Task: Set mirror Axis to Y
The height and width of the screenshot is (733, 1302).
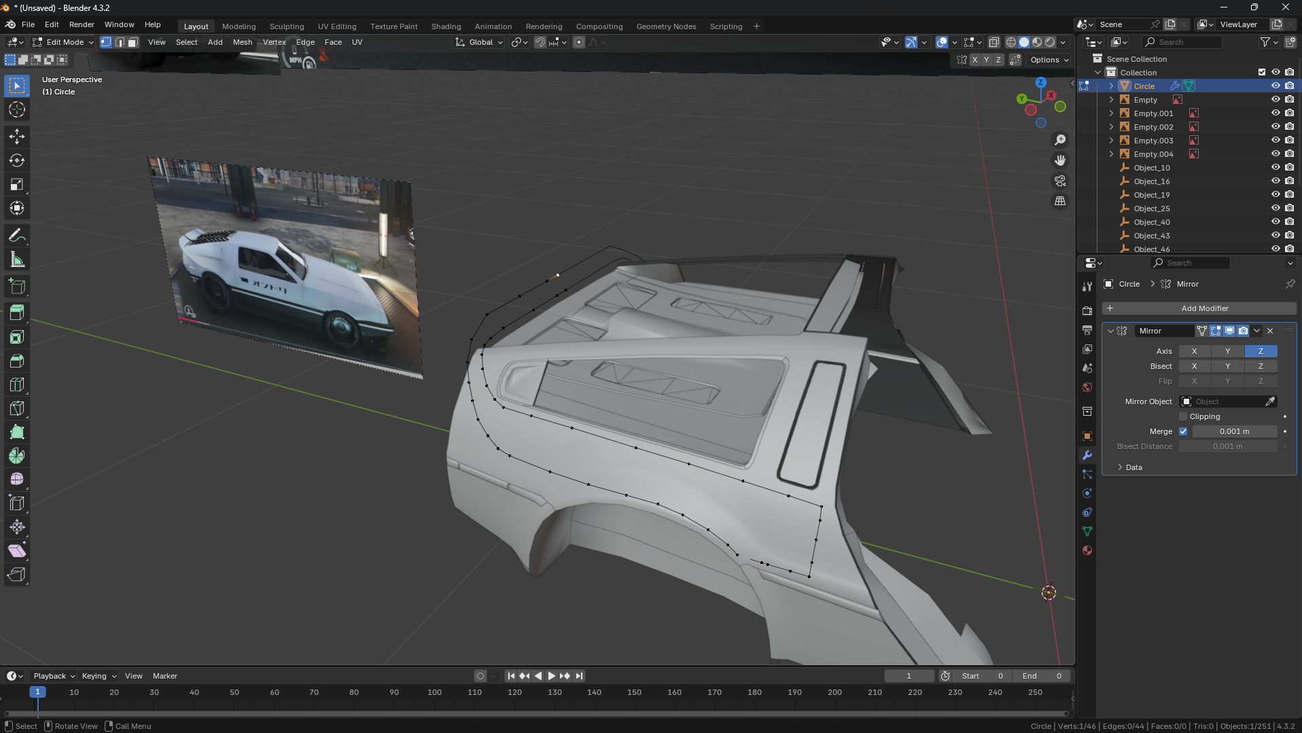Action: (1227, 351)
